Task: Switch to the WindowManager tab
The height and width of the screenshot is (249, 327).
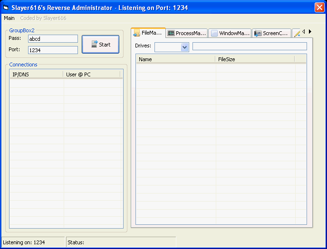Action: point(231,34)
